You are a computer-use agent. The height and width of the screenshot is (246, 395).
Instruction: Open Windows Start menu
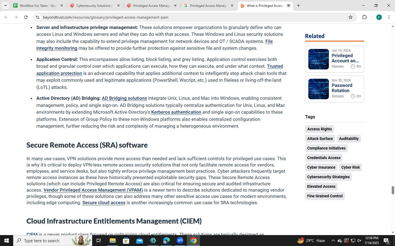point(7,241)
